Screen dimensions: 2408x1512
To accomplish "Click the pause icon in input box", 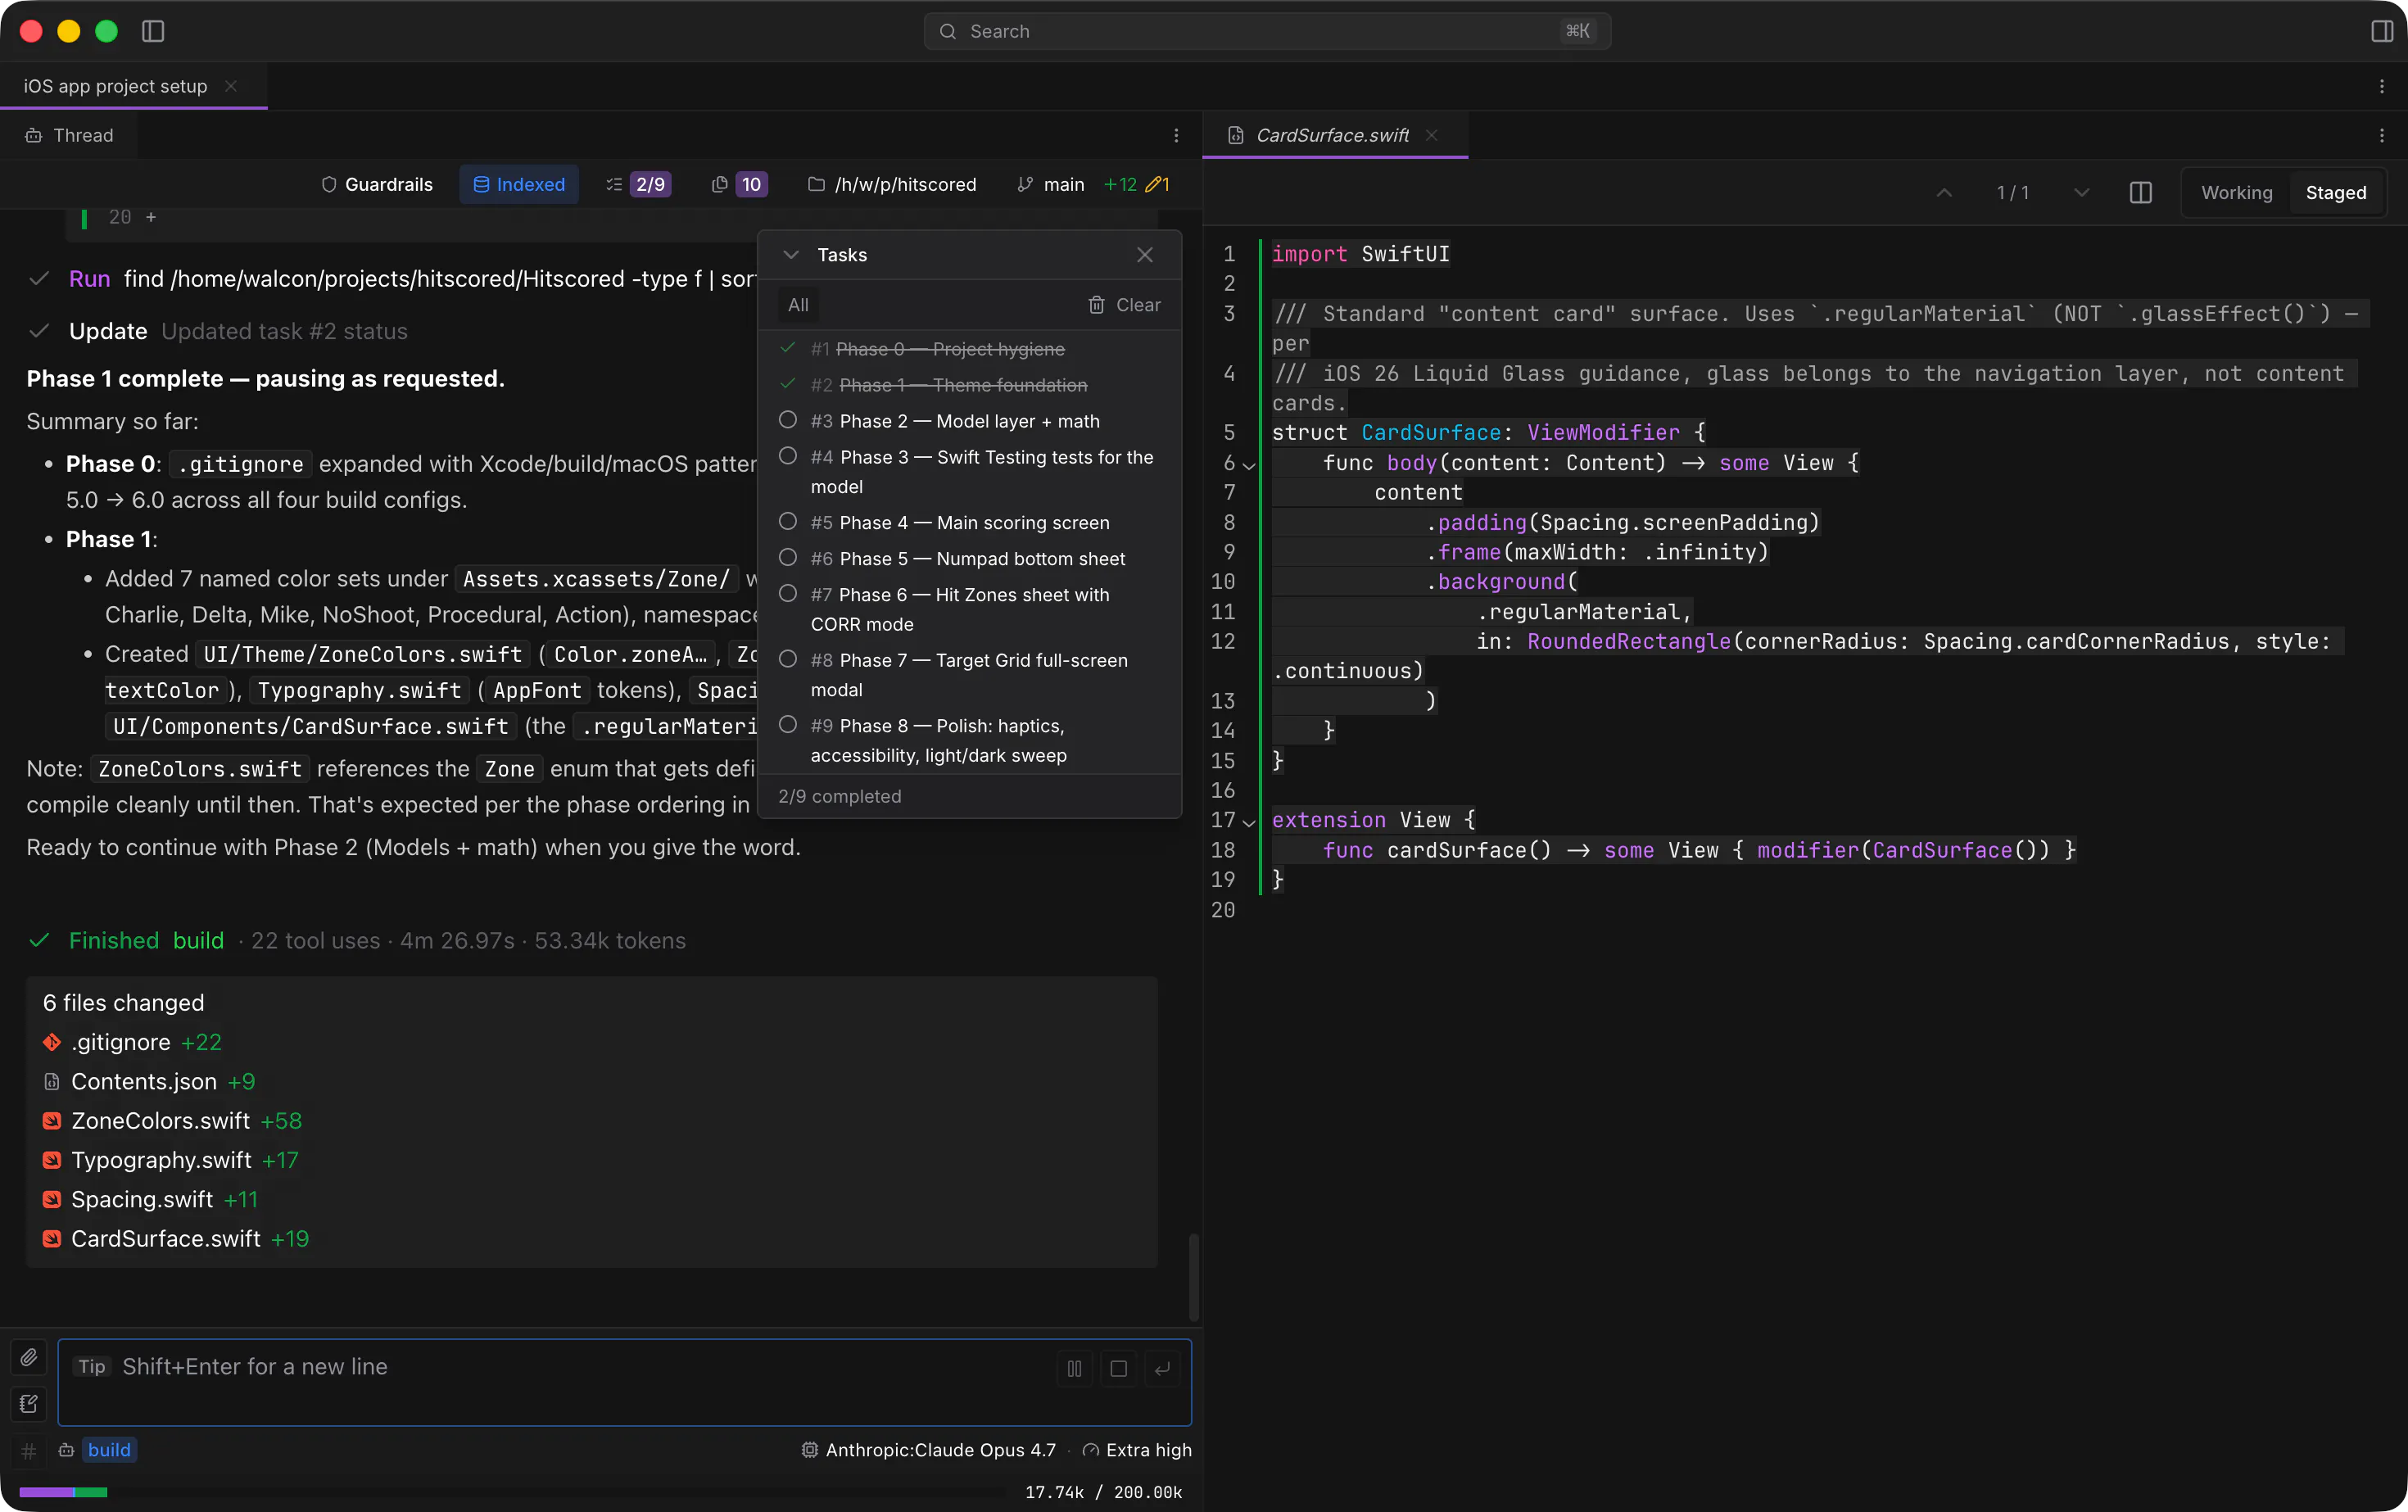I will click(1074, 1368).
